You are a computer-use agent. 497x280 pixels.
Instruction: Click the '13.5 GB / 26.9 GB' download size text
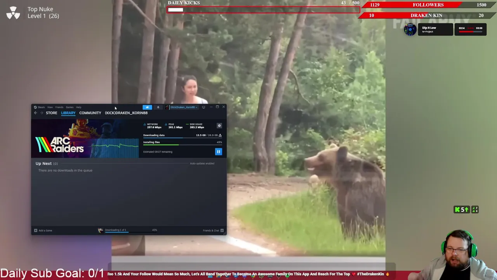tap(207, 135)
